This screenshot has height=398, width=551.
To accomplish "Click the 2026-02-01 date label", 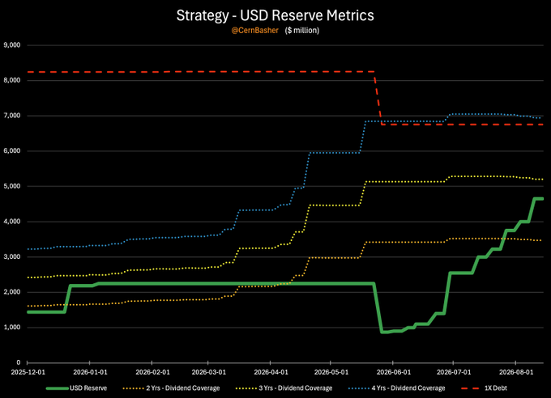I will tap(152, 372).
